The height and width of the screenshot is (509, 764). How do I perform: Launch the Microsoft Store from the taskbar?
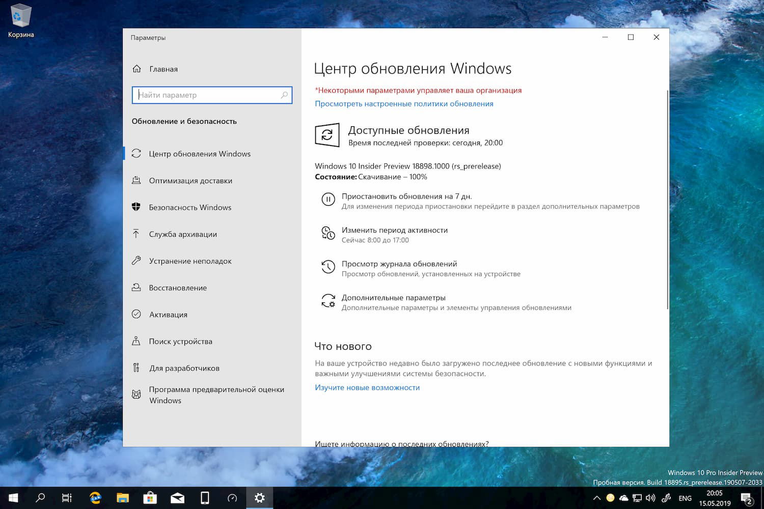click(150, 497)
